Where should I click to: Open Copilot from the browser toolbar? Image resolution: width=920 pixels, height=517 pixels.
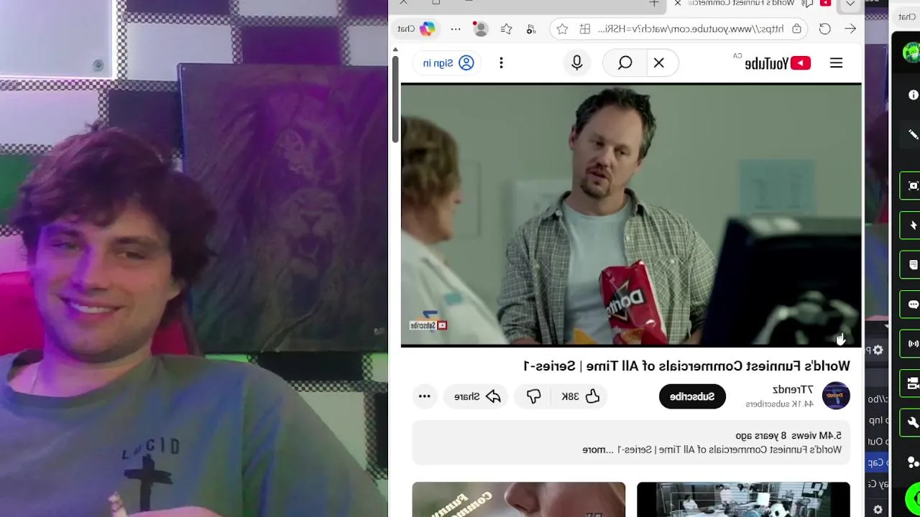(x=428, y=29)
